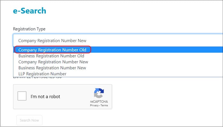Open the Registration Type combo box

[118, 40]
